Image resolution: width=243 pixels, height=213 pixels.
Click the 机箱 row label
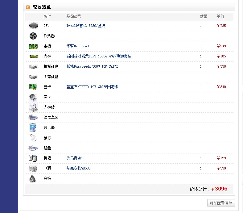tap(47, 158)
